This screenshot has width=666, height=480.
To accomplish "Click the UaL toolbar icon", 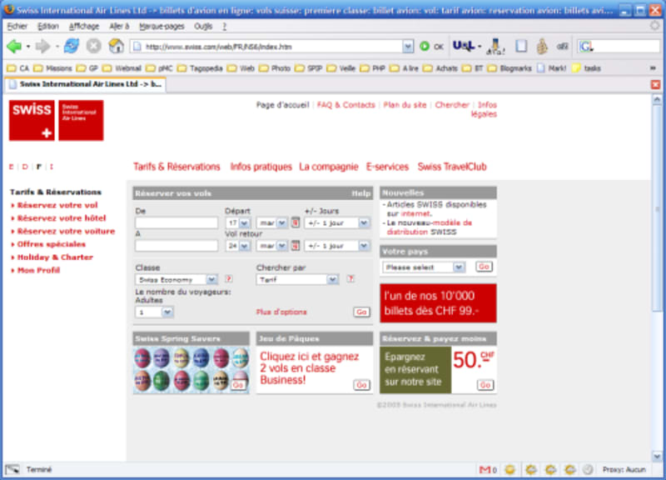I will [x=464, y=46].
